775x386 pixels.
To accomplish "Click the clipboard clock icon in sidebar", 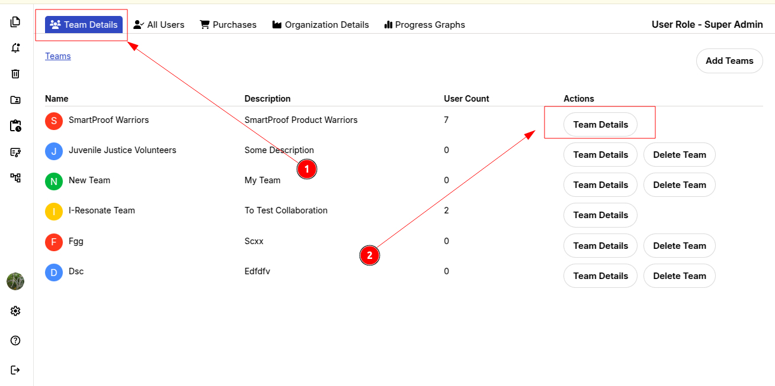I will click(15, 126).
